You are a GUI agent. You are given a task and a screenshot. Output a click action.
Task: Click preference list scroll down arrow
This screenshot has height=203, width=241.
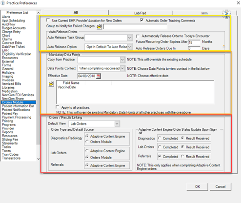[x=39, y=159]
